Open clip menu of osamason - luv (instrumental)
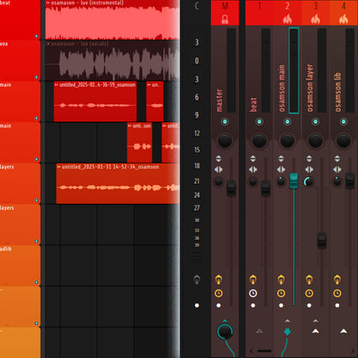Image resolution: width=358 pixels, height=358 pixels. [x=47, y=3]
